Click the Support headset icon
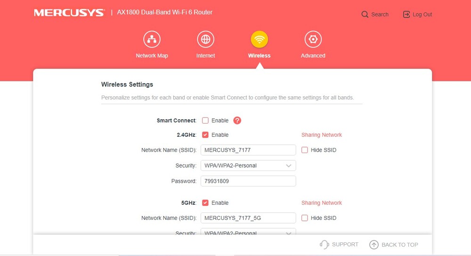The image size is (471, 256). tap(324, 245)
